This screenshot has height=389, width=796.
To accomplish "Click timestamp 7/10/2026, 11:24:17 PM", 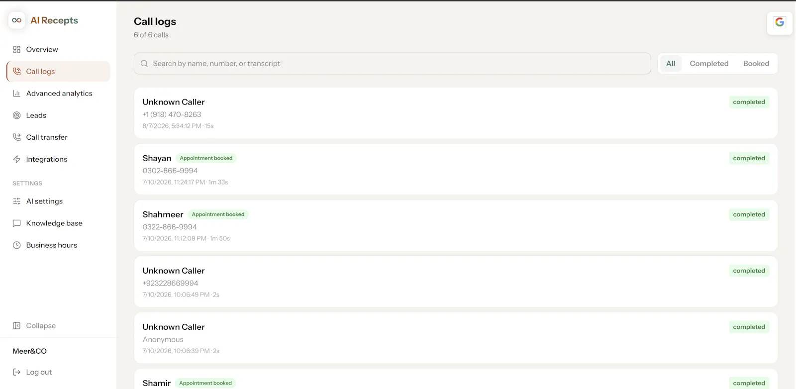I will pos(174,182).
